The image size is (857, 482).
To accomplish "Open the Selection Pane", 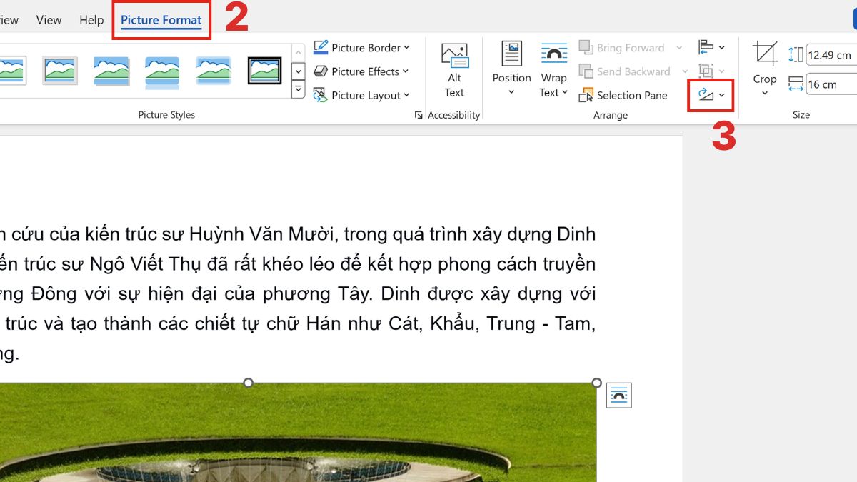I will pyautogui.click(x=623, y=95).
